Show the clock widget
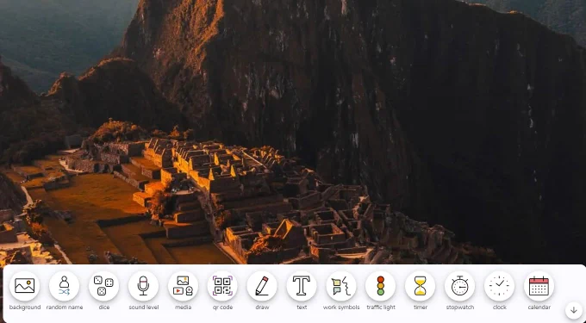Viewport: 586px width, 323px height. (499, 286)
